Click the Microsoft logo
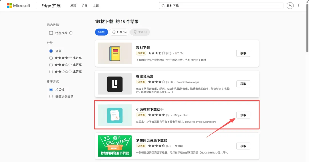Viewport: 309px width, 162px height. point(19,6)
